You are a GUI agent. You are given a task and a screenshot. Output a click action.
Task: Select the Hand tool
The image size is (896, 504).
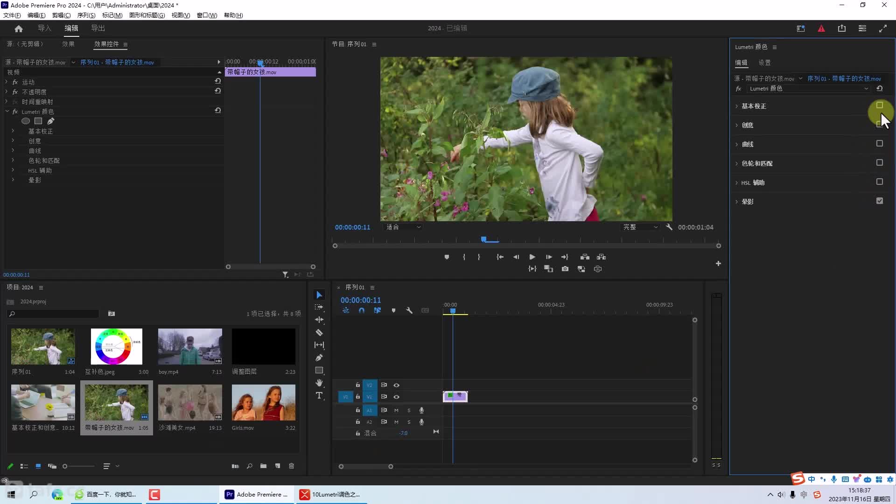pyautogui.click(x=319, y=383)
